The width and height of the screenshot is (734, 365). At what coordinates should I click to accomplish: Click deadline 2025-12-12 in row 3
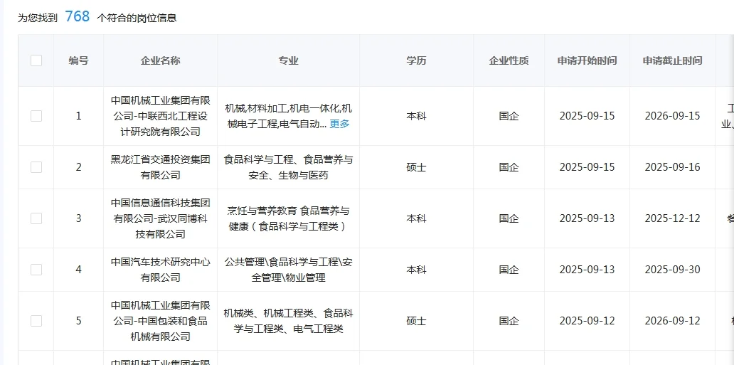pyautogui.click(x=672, y=218)
